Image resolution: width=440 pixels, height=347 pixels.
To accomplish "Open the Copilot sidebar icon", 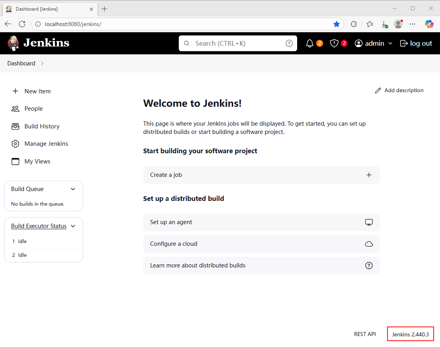I will coord(429,24).
